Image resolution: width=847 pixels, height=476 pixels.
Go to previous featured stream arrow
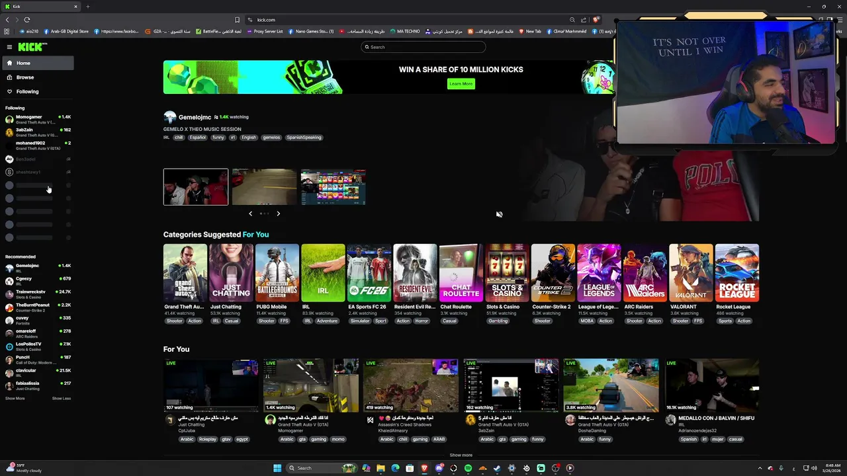coord(250,214)
